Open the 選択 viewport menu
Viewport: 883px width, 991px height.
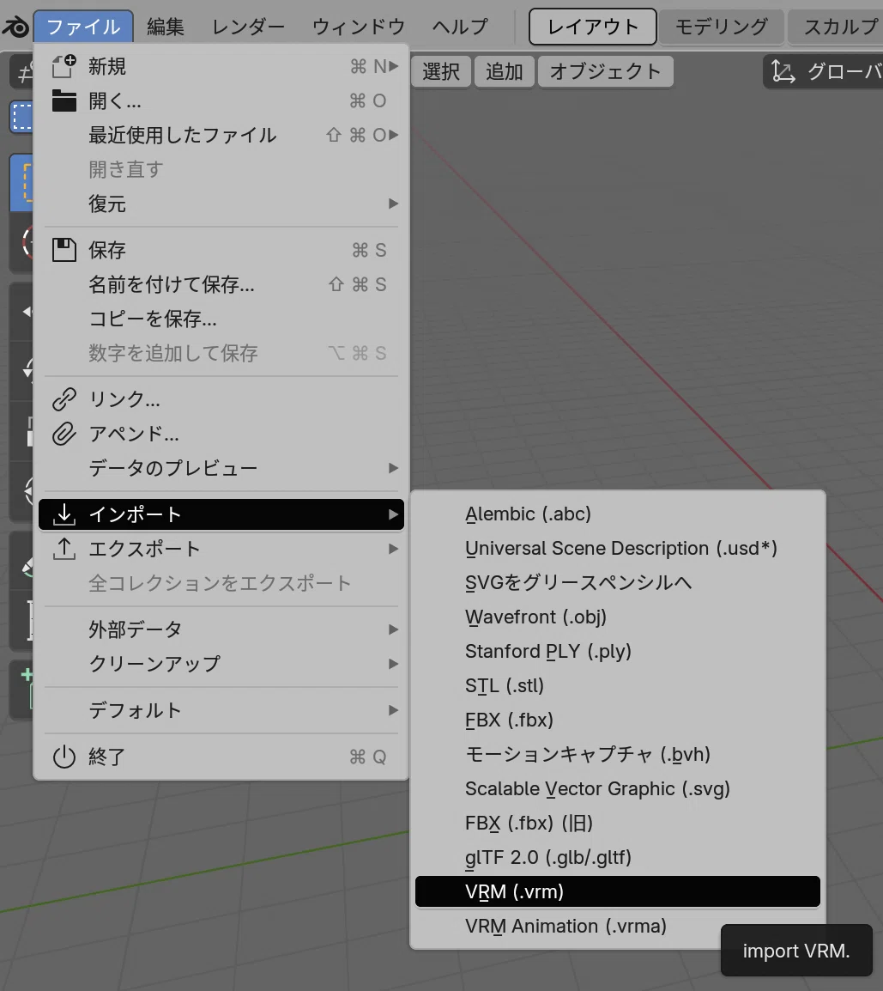click(x=441, y=71)
